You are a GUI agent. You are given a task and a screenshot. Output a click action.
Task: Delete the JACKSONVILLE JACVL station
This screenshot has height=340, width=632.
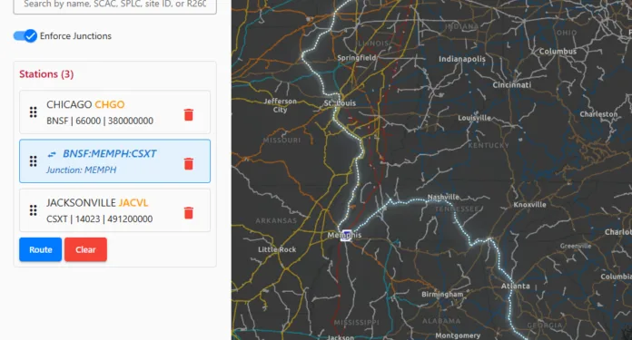click(x=188, y=212)
